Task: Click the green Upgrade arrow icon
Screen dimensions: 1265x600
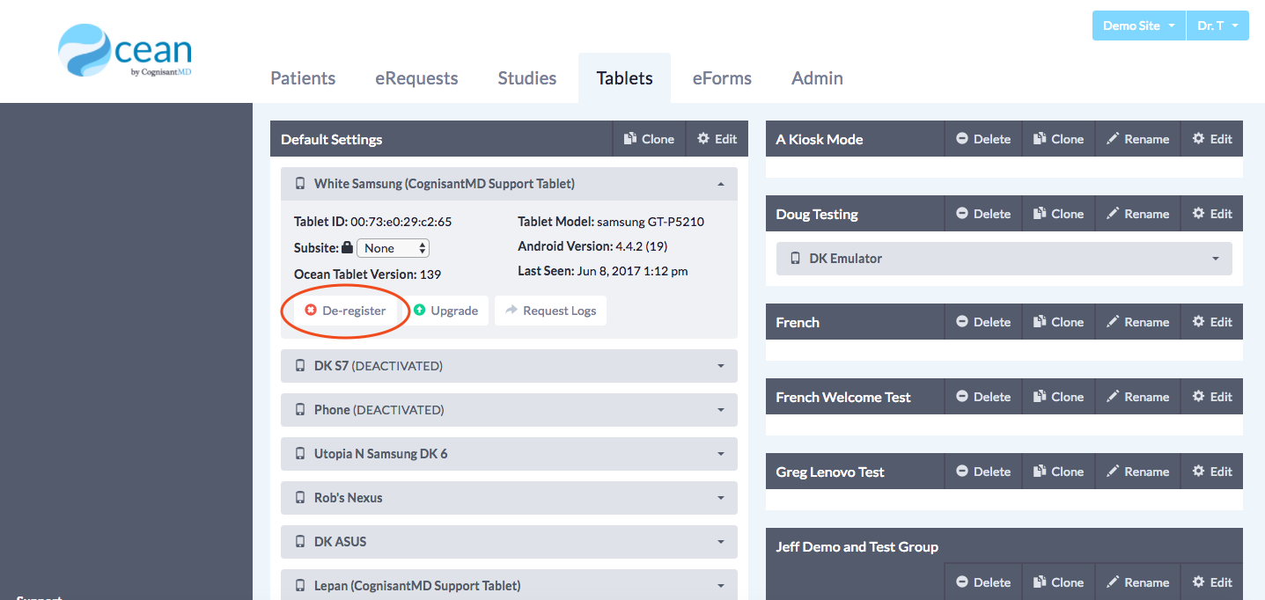Action: point(420,311)
